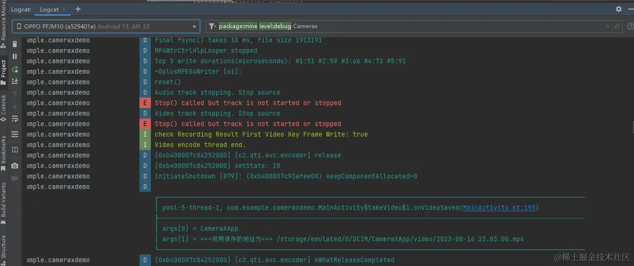Clear the filter text with X
The image size is (634, 266).
click(x=608, y=27)
